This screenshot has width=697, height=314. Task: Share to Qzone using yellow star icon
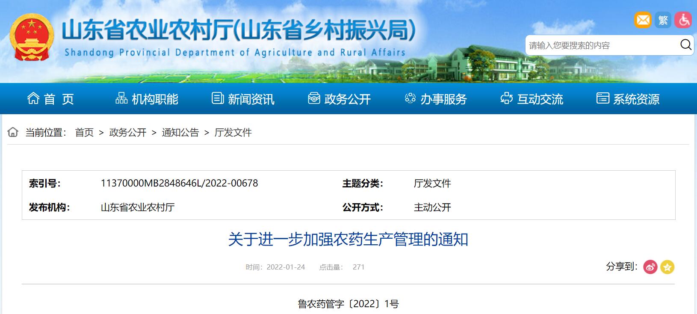pyautogui.click(x=667, y=267)
